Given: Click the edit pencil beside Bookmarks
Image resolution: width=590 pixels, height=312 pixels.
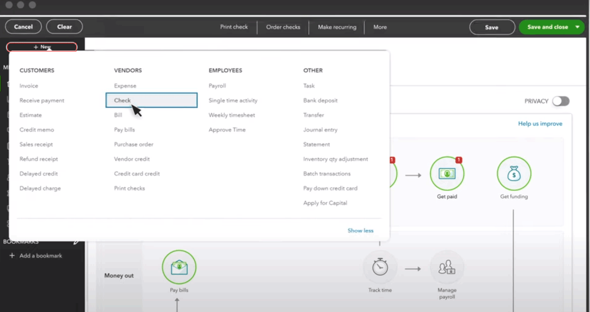Looking at the screenshot, I should (x=76, y=242).
